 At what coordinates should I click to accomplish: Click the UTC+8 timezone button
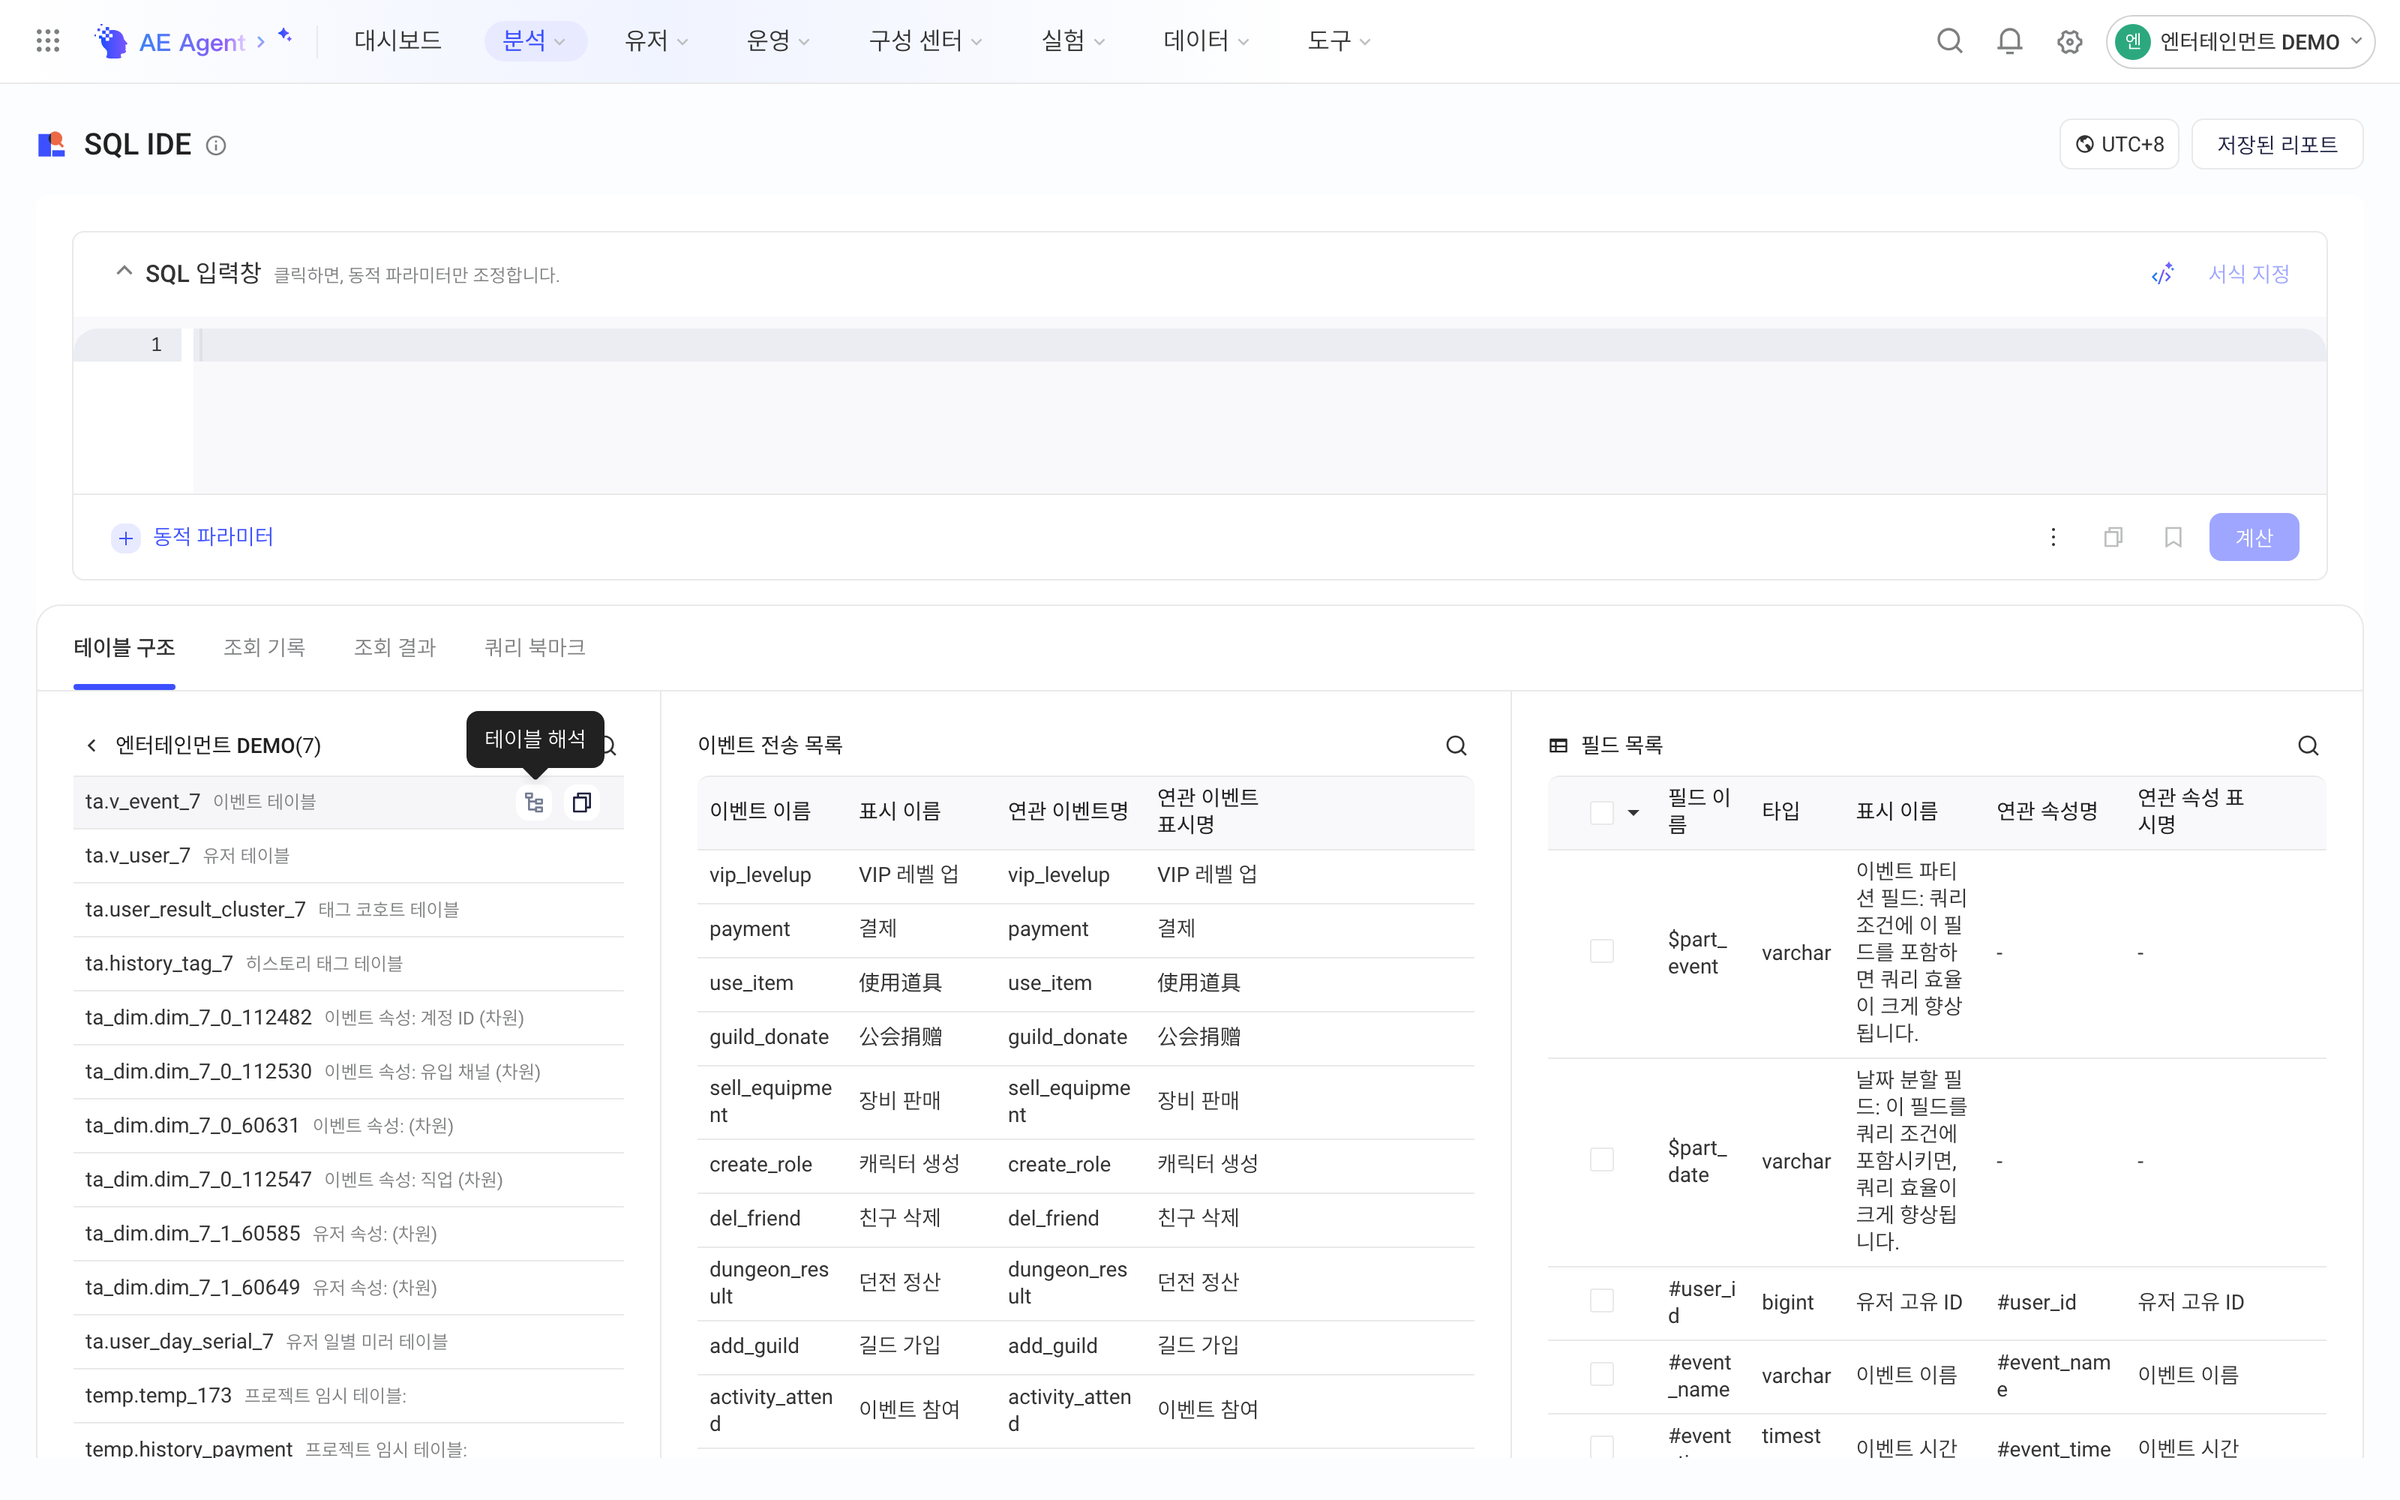[2118, 145]
